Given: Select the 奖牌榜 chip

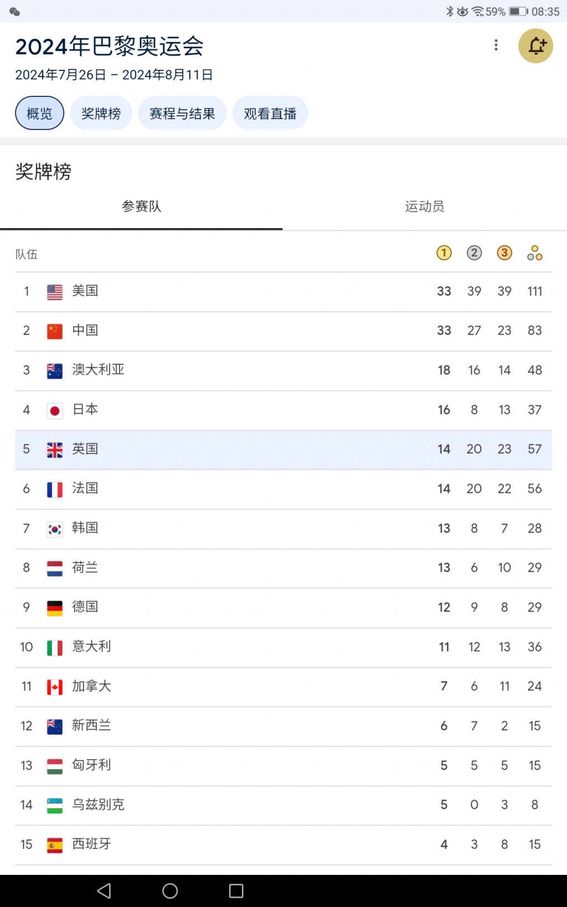Looking at the screenshot, I should (101, 113).
